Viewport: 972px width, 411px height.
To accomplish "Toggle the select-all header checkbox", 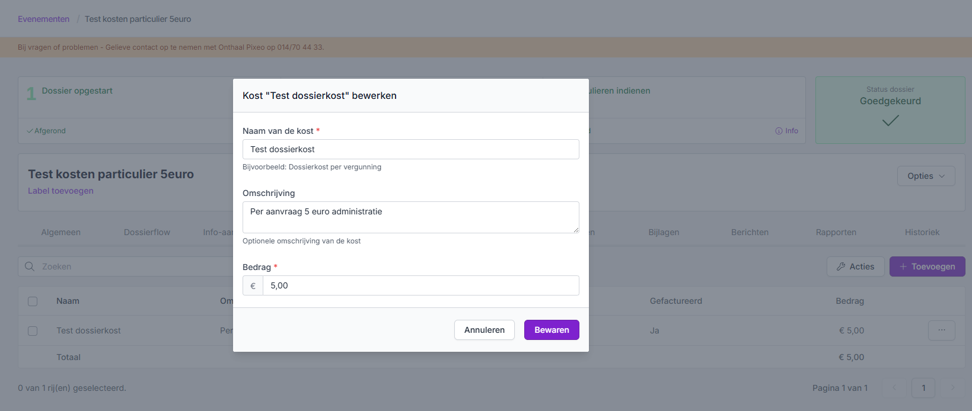I will [33, 301].
